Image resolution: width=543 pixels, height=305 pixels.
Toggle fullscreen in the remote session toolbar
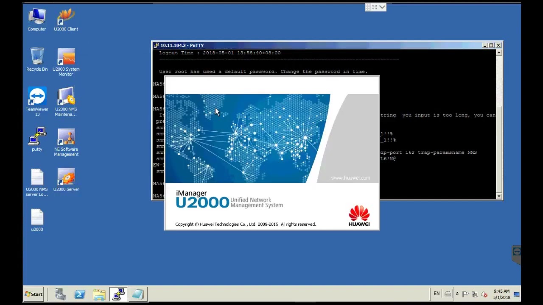(x=375, y=7)
